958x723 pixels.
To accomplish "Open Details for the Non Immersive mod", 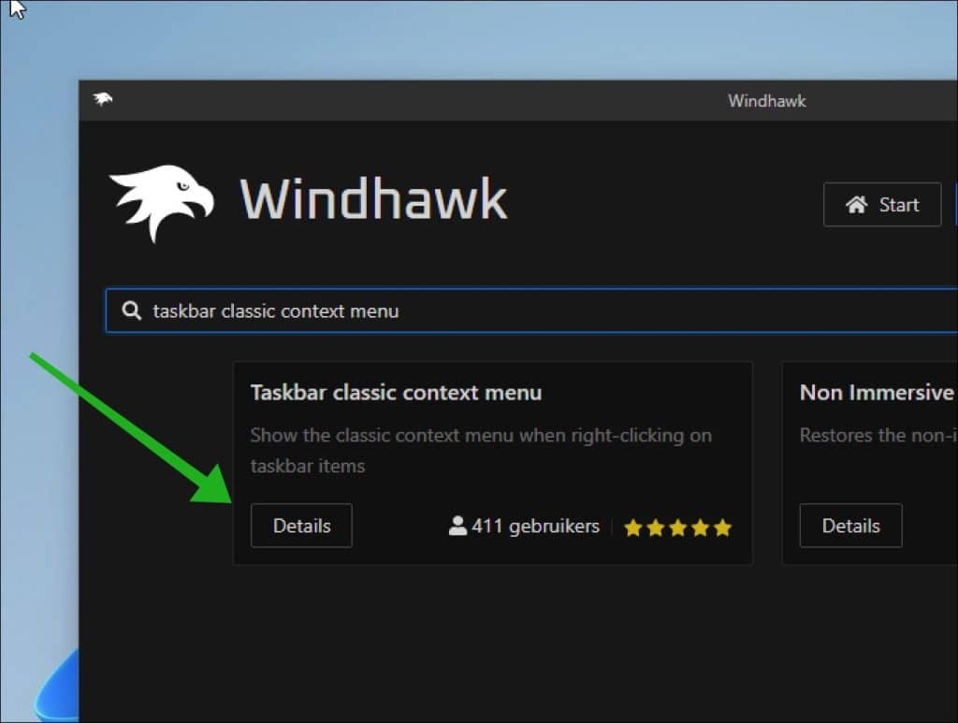I will (850, 525).
